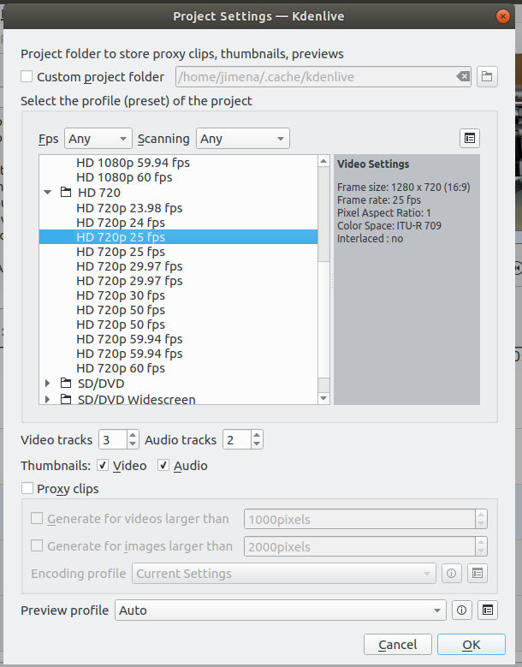The width and height of the screenshot is (522, 667).
Task: Click the SD/DVD Widescreen folder icon
Action: pyautogui.click(x=66, y=400)
